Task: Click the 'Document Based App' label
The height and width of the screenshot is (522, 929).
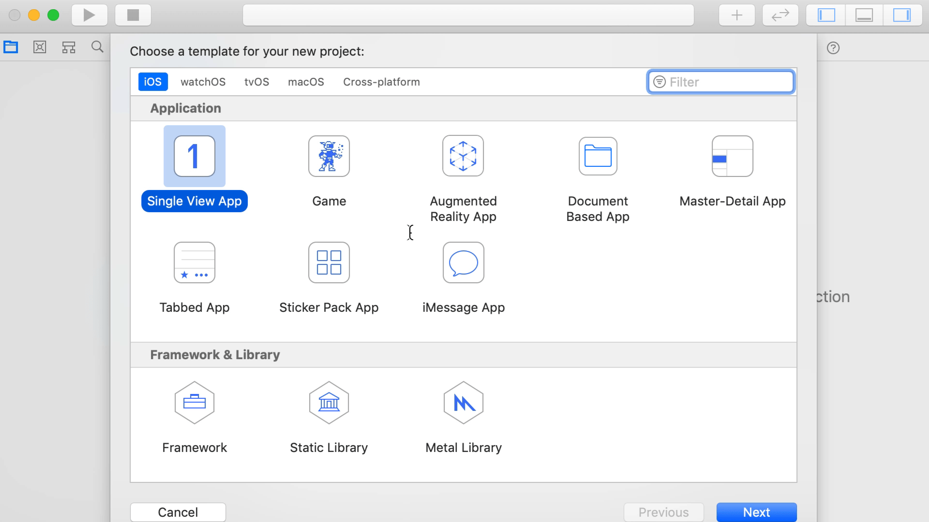Action: click(x=598, y=209)
